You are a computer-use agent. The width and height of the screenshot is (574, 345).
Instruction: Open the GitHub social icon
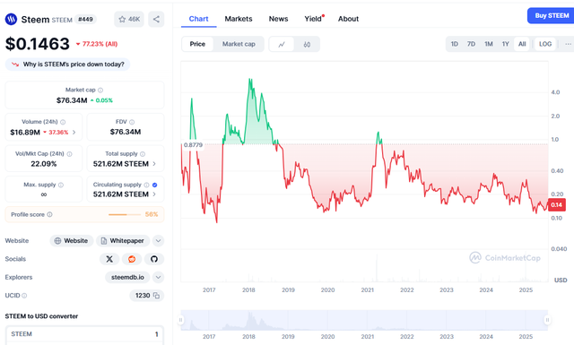coord(154,259)
